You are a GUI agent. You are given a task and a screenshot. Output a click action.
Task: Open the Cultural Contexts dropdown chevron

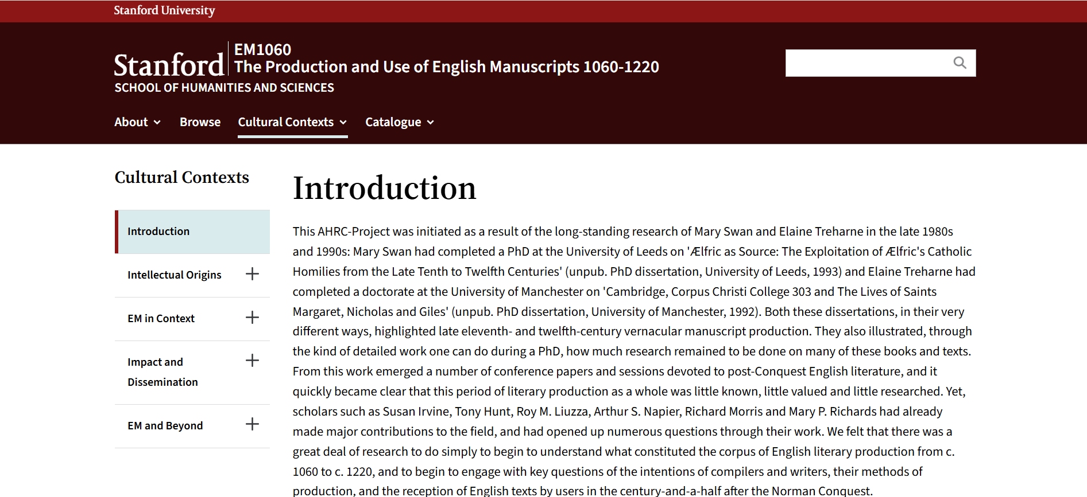point(343,123)
